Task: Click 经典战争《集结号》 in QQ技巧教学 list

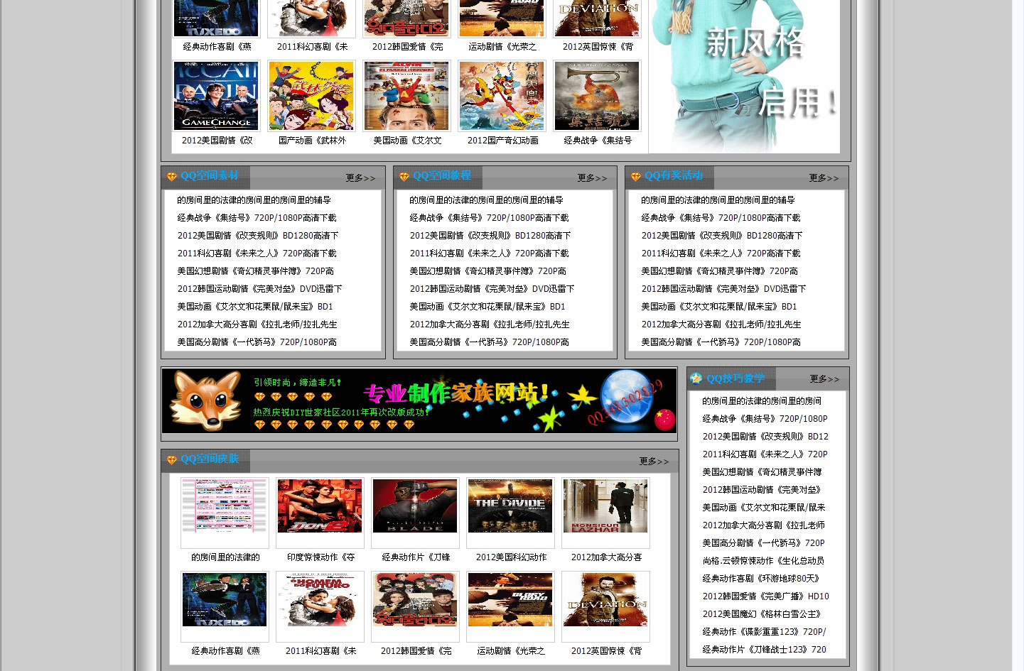Action: [765, 419]
